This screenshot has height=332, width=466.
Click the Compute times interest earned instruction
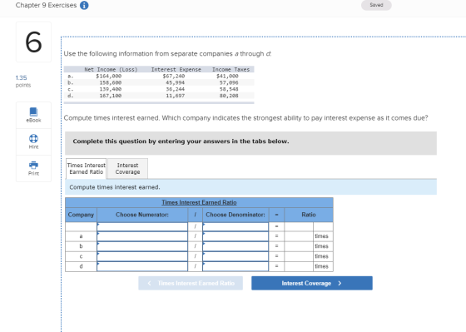pyautogui.click(x=115, y=187)
